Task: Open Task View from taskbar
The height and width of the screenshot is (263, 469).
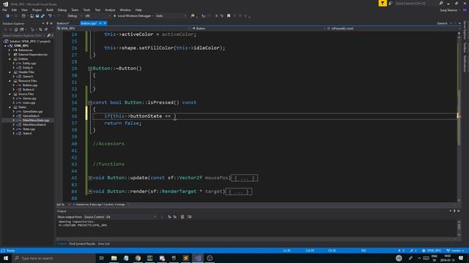Action: point(101,258)
